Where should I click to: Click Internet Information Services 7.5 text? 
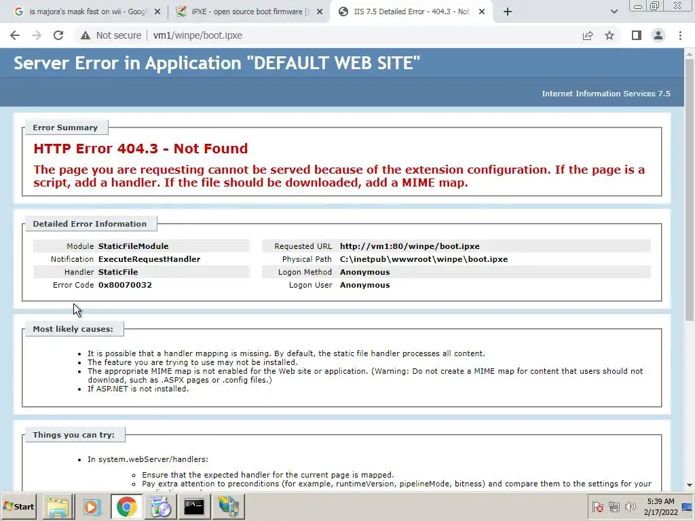[x=606, y=94]
